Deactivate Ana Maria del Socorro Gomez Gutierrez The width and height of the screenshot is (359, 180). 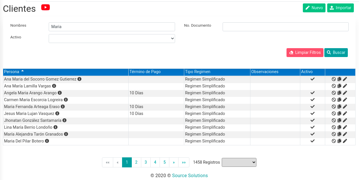click(334, 79)
